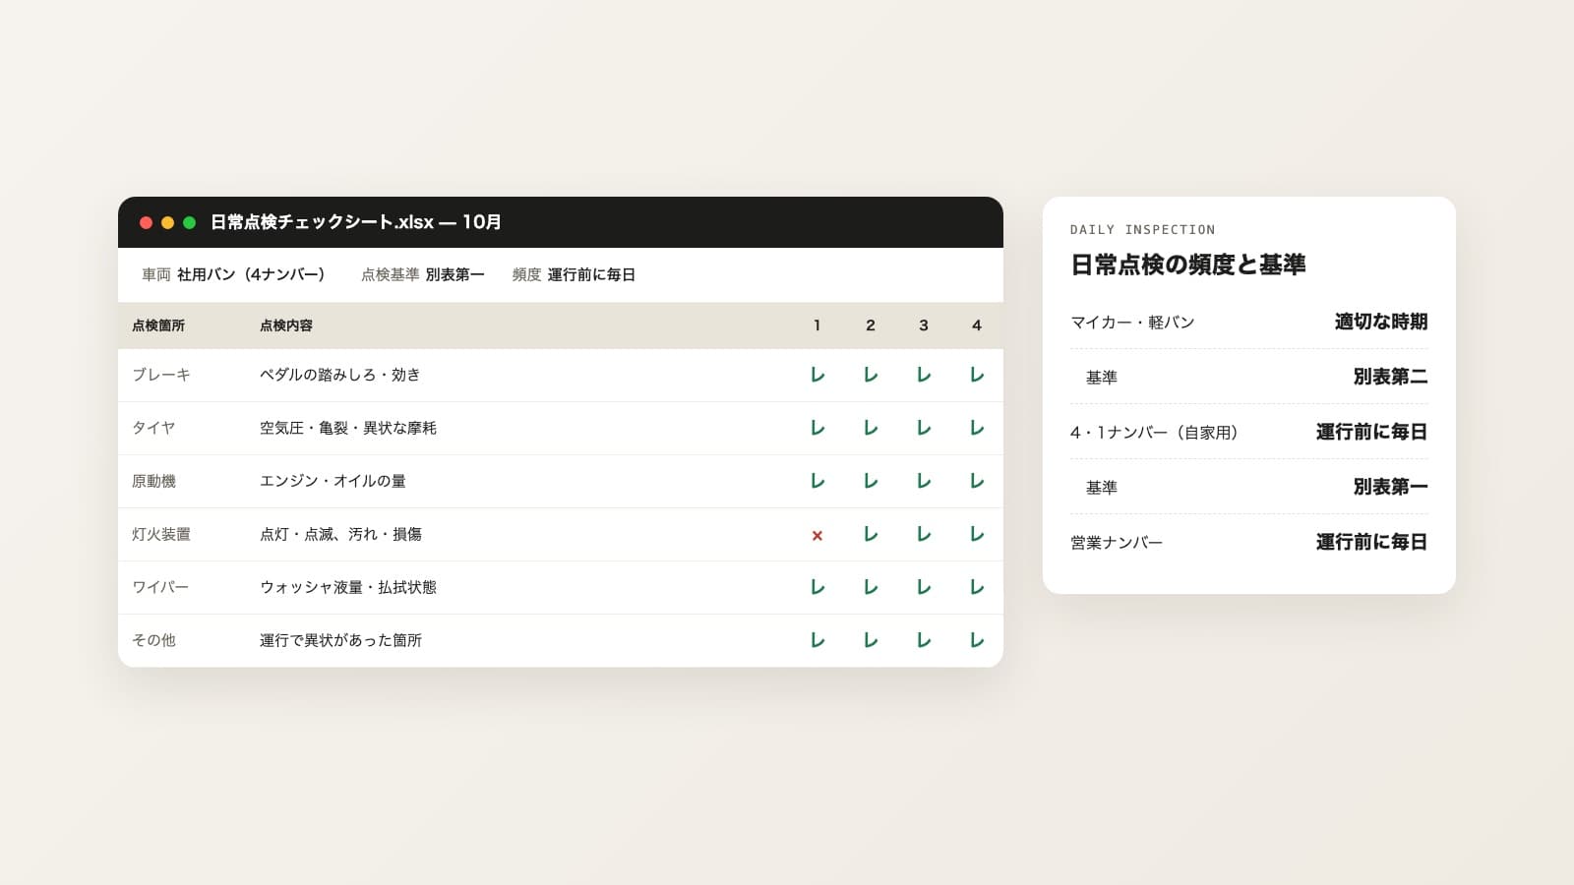Screen dimensions: 1574x885
Task: Click the 原動機 check mark under day 4
Action: (977, 481)
